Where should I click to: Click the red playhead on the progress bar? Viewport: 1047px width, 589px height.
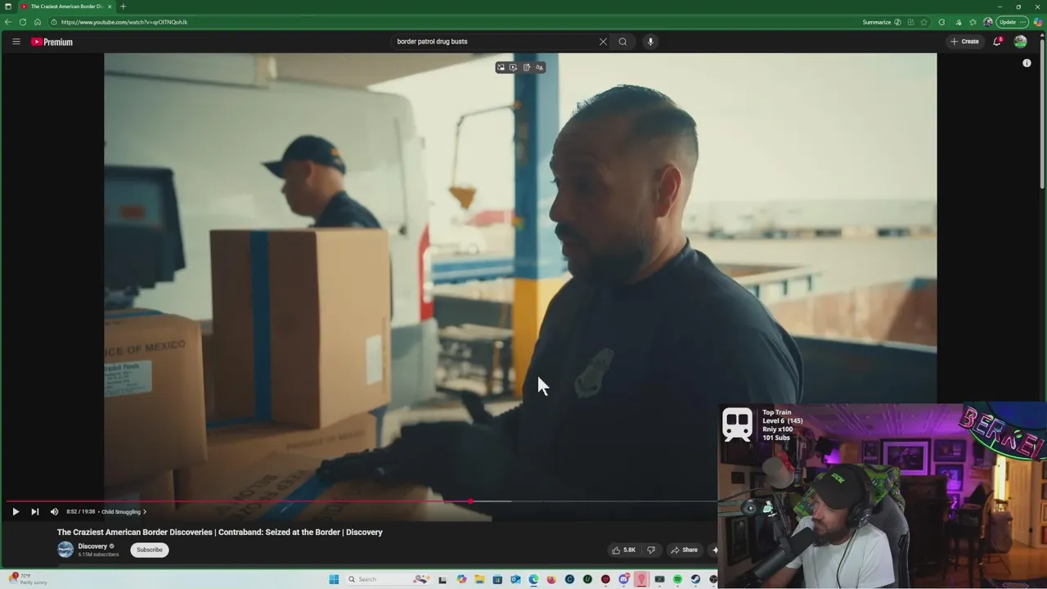coord(470,501)
